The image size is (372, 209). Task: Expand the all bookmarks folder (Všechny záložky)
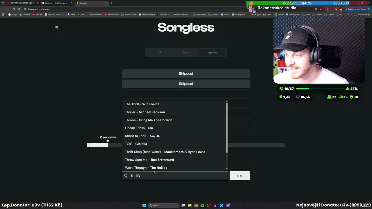click(362, 15)
